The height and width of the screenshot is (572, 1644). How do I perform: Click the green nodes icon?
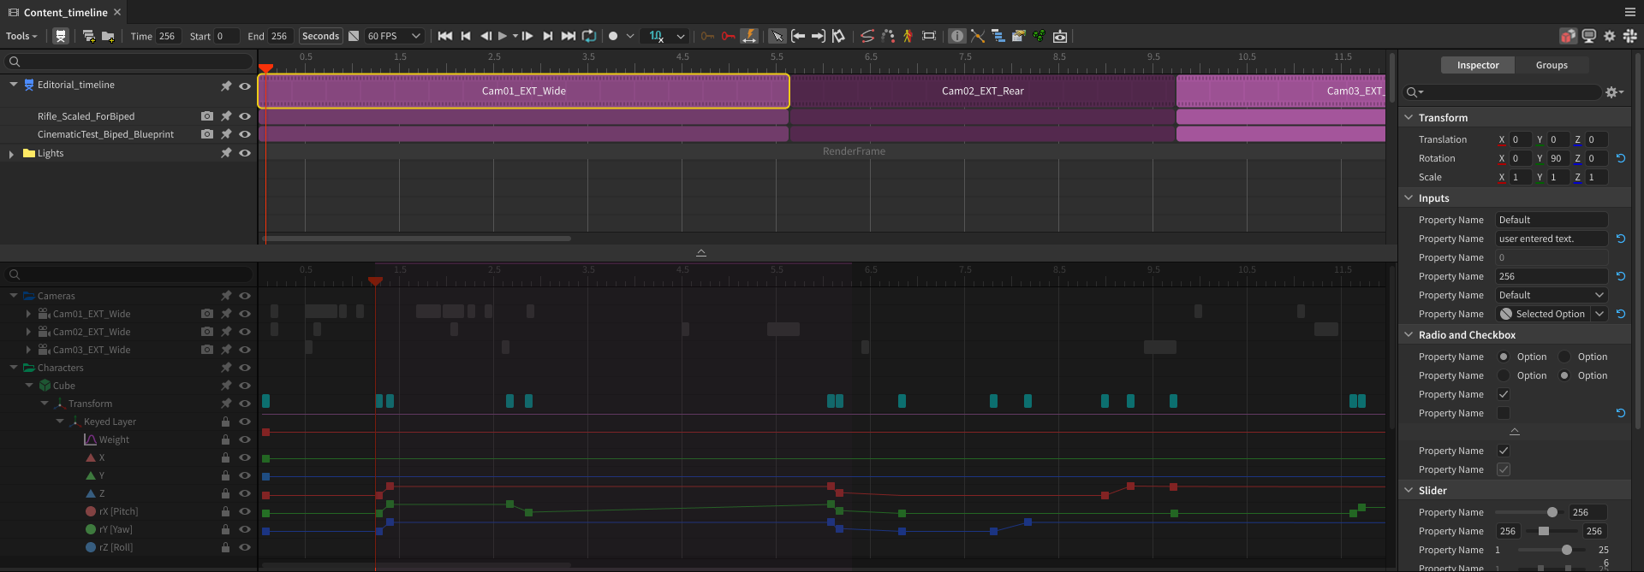click(1039, 36)
